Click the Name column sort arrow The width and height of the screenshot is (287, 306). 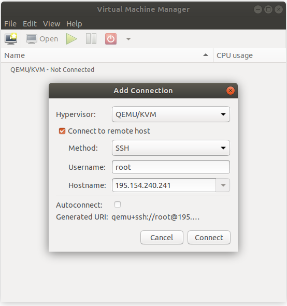click(x=205, y=55)
